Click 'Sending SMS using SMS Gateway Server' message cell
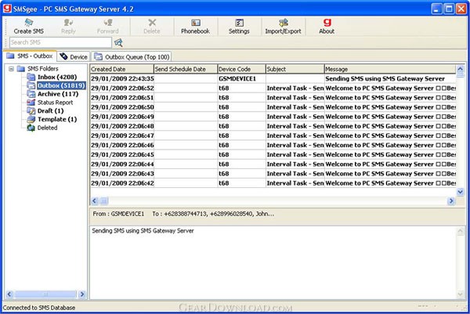 [x=390, y=78]
